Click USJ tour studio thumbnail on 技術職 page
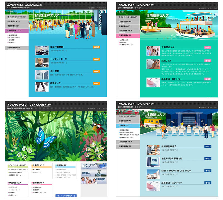 coord(153,174)
